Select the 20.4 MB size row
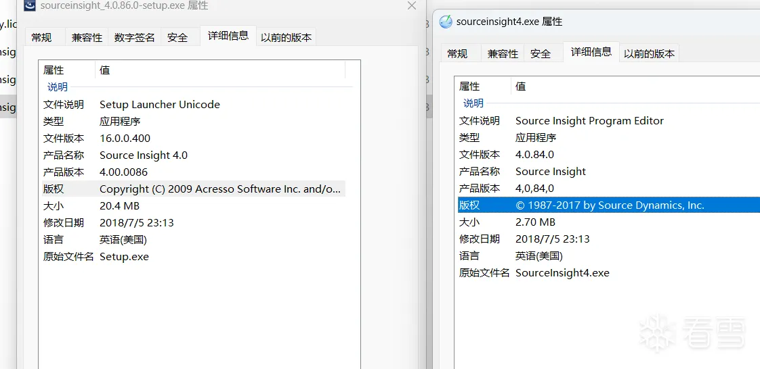This screenshot has height=369, width=760. coord(194,206)
